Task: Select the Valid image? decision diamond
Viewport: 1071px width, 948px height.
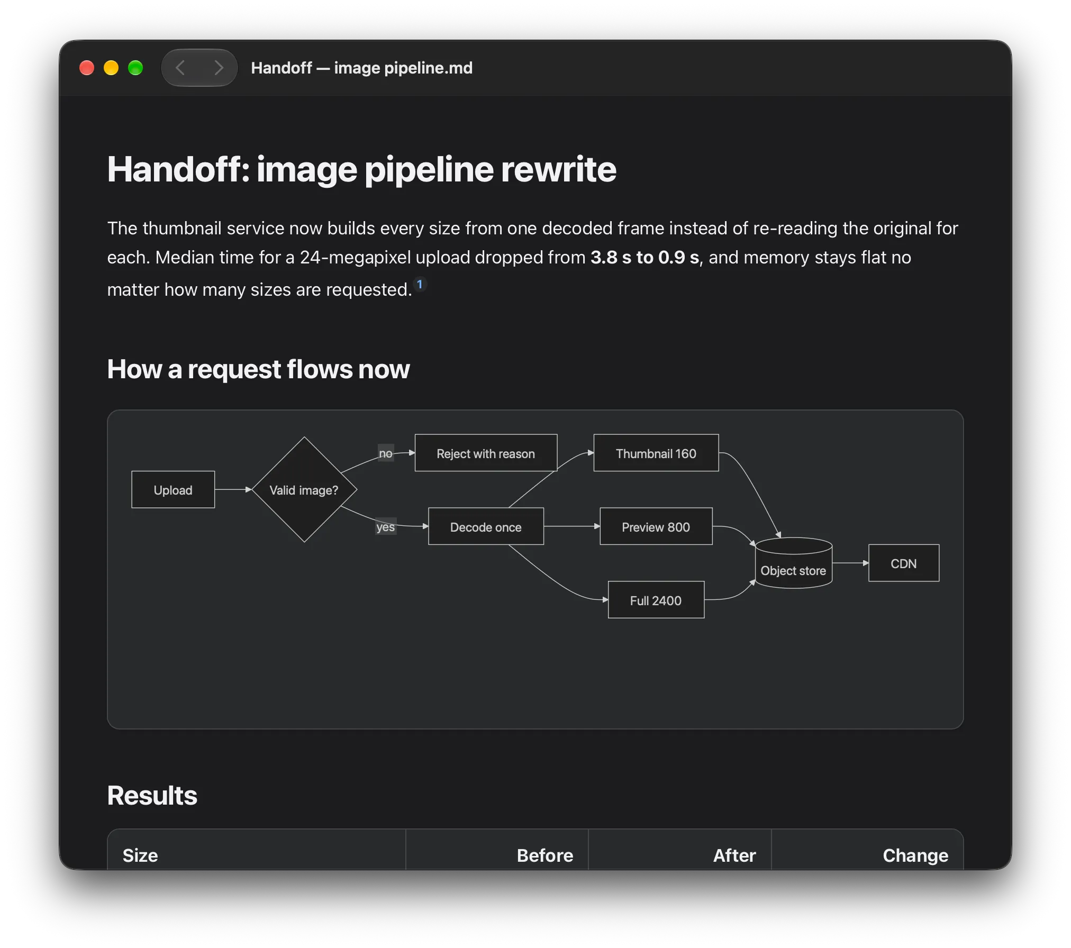Action: 304,489
